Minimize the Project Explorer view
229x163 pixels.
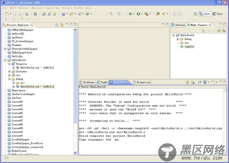pyautogui.click(x=71, y=24)
